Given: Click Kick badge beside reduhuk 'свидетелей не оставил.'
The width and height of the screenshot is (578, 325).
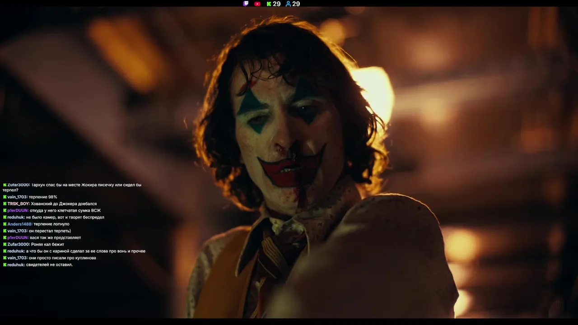Looking at the screenshot, I should pos(5,265).
